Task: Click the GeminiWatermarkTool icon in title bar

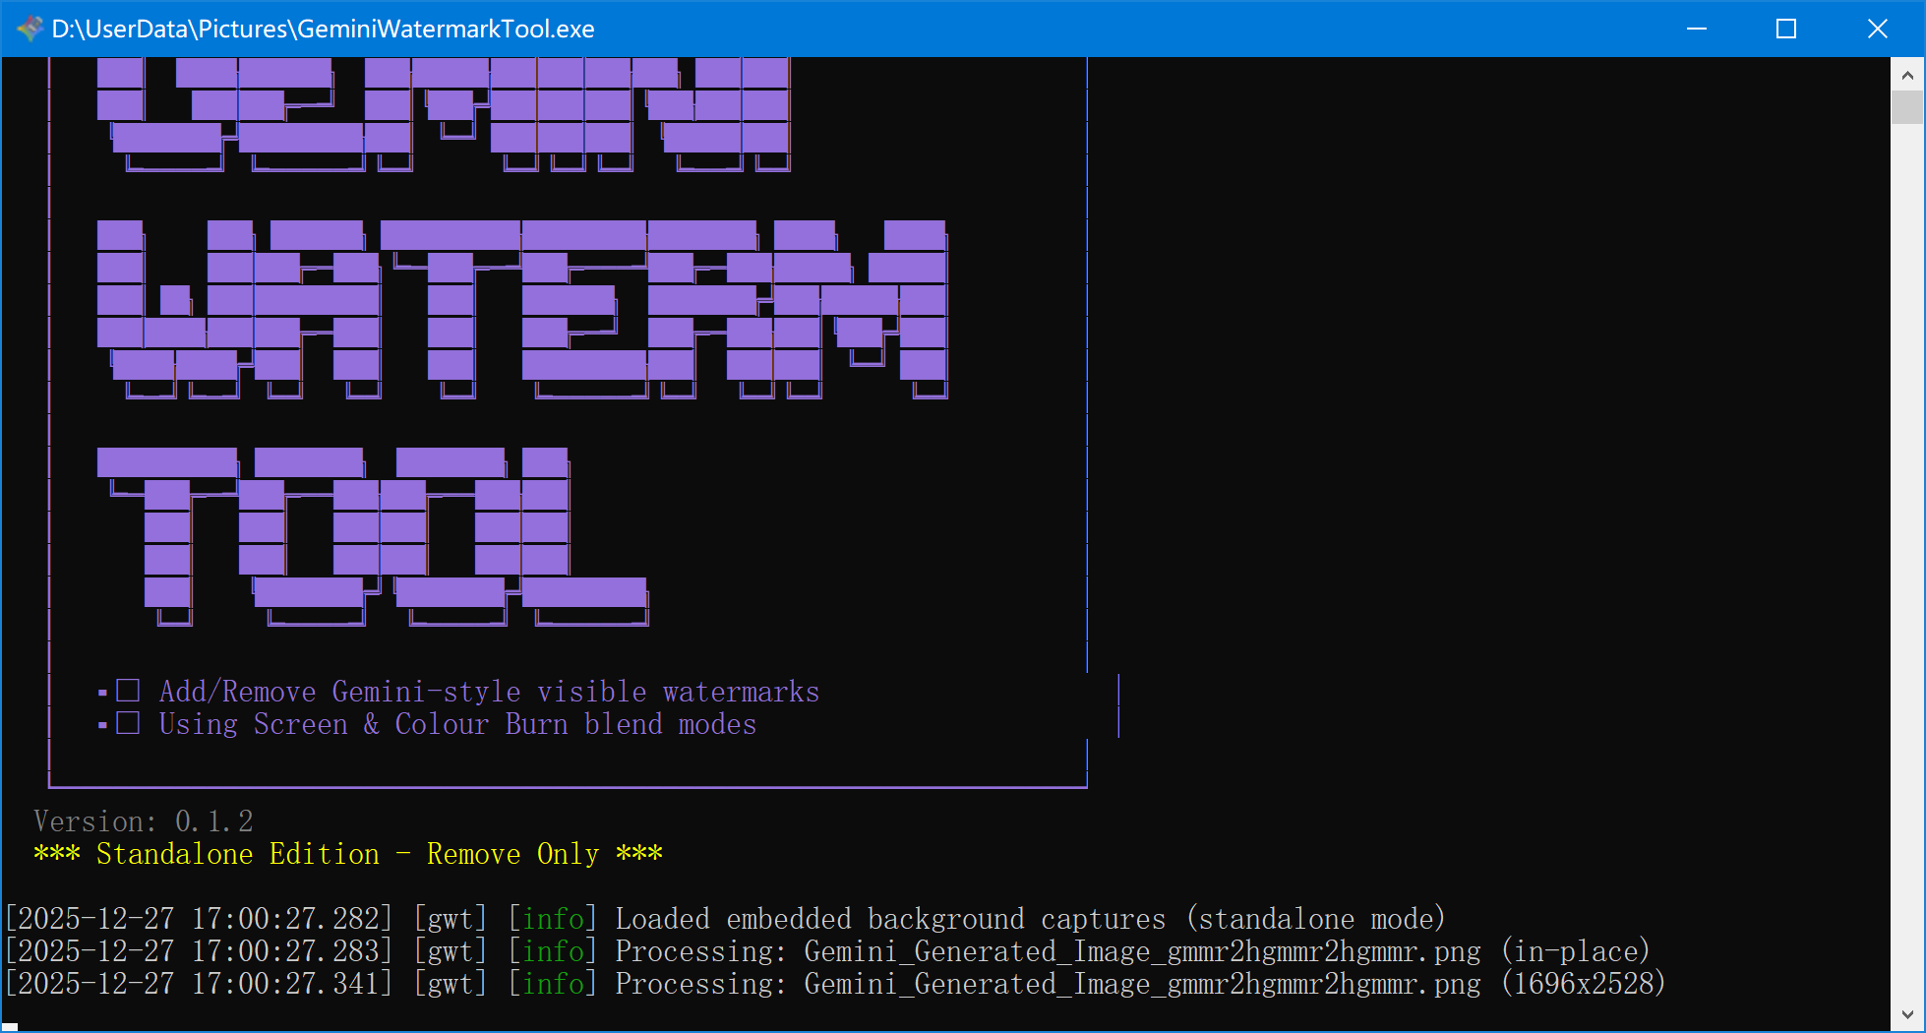Action: coord(30,29)
